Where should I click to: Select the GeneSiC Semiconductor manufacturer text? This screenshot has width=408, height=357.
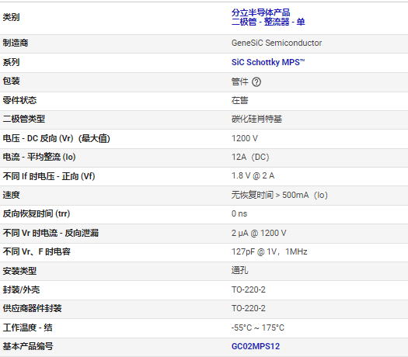click(x=277, y=43)
